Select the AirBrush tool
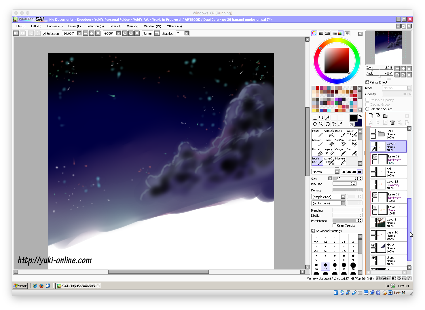 (329, 133)
